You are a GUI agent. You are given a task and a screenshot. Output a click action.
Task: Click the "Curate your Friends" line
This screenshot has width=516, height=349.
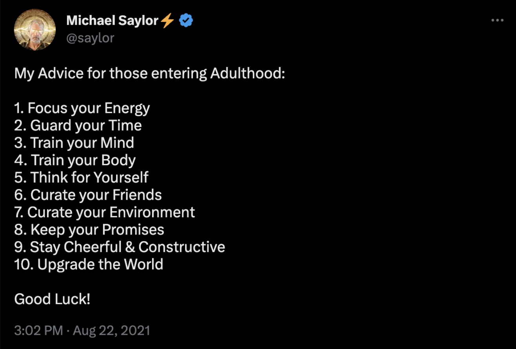(88, 195)
